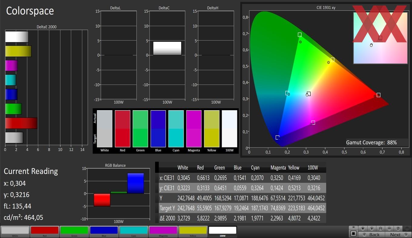412x238 pixels.
Task: Click the Blue y value 0,0559
Action: tap(240, 188)
